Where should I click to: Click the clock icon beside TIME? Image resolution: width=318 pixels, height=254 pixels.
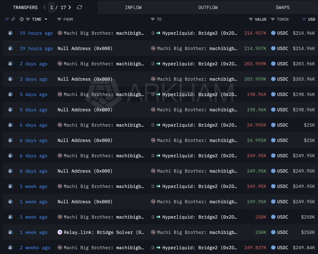(22, 19)
